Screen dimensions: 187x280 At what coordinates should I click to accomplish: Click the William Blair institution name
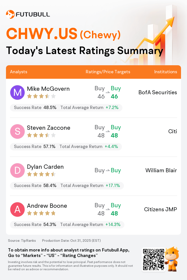(161, 170)
